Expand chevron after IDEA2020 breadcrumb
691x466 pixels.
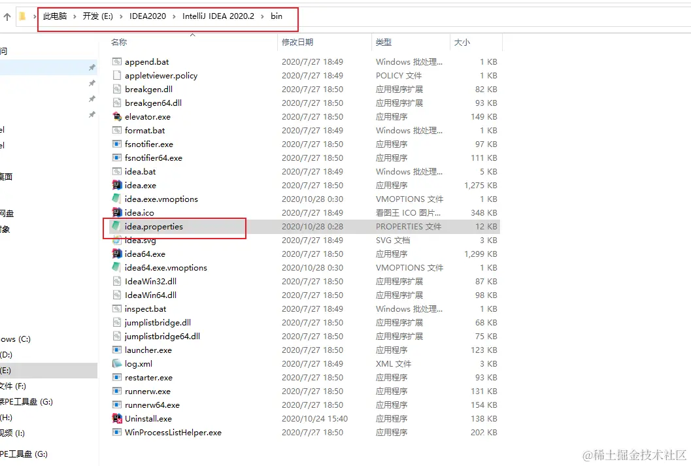(174, 17)
